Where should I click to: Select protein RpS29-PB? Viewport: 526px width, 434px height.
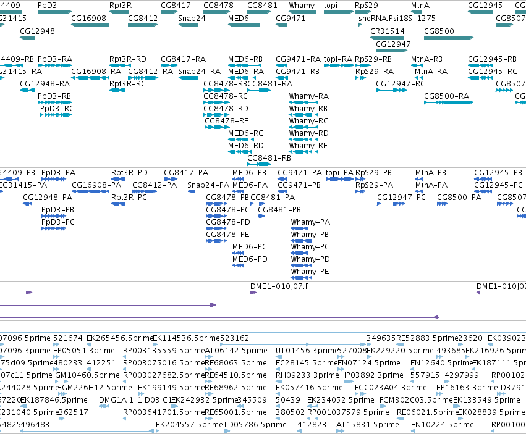click(360, 179)
